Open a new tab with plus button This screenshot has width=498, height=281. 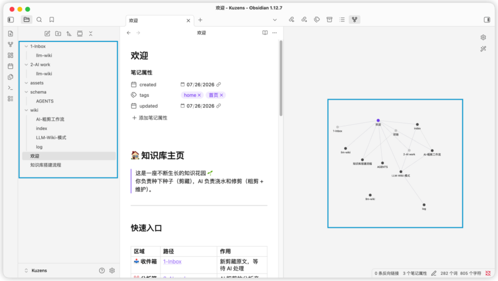click(x=200, y=20)
